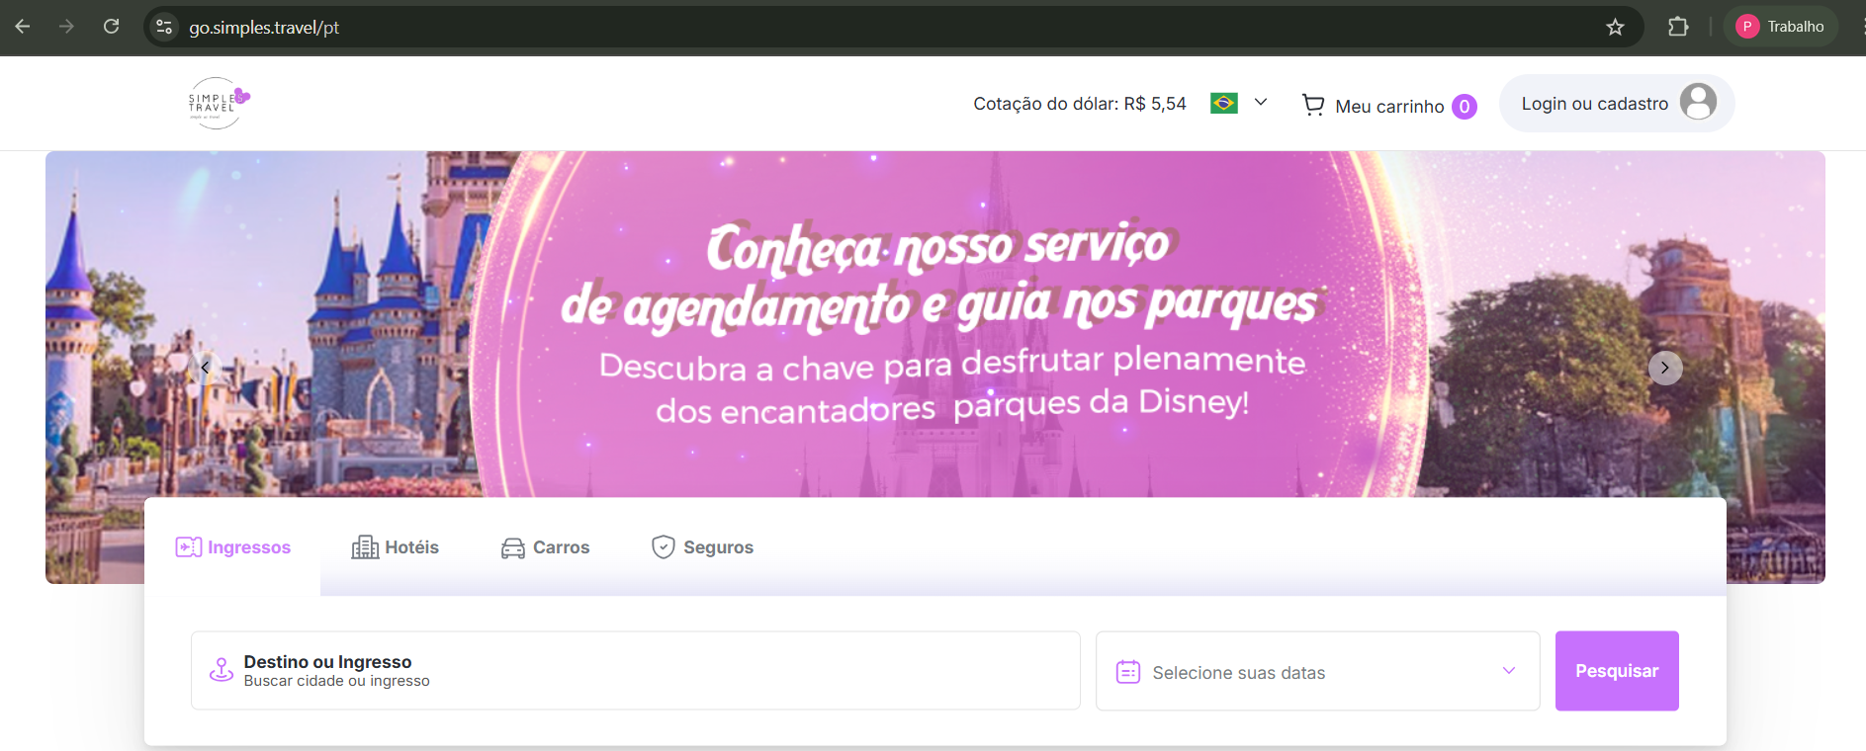Reload the page with the refresh icon
1866x751 pixels.
coord(112,27)
